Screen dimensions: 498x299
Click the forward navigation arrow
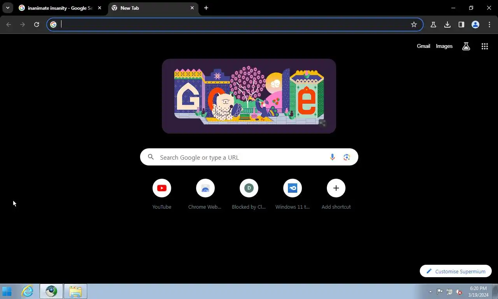pyautogui.click(x=23, y=25)
